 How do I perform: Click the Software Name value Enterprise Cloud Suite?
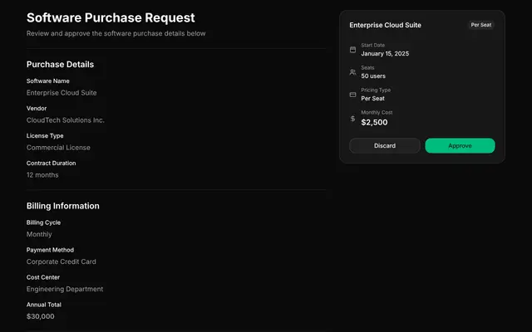tap(62, 93)
